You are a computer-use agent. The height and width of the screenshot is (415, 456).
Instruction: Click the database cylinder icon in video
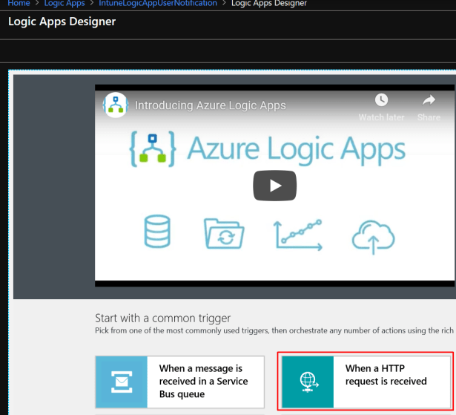[155, 232]
